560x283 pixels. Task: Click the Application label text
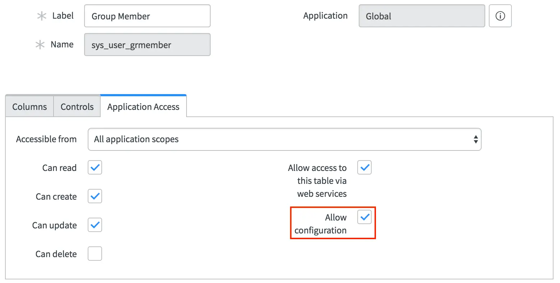click(325, 16)
